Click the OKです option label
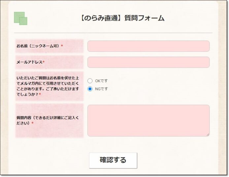229x177 pixels. (101, 81)
